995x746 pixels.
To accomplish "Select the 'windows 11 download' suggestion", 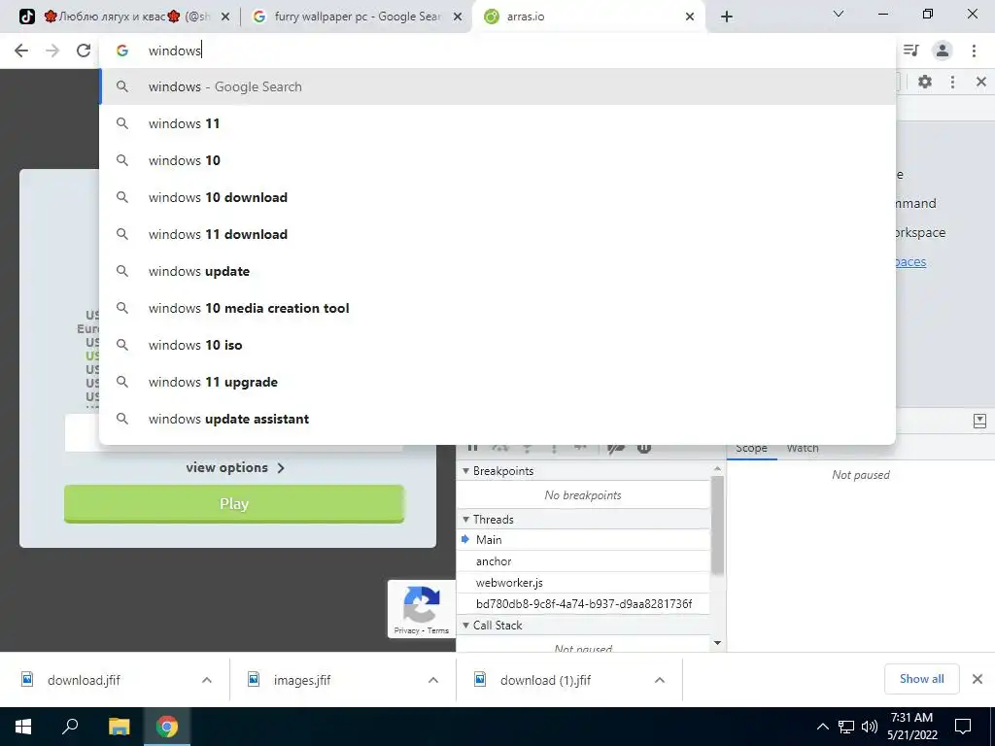I will 497,234.
